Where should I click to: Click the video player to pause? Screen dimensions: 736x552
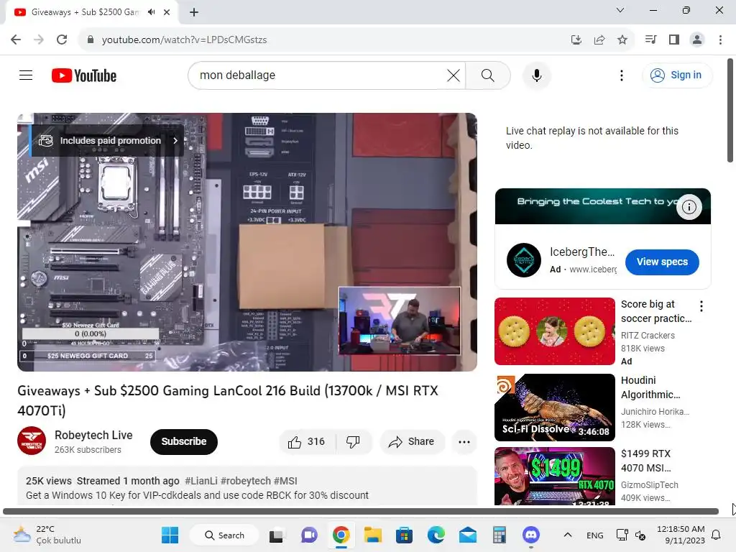tap(247, 241)
